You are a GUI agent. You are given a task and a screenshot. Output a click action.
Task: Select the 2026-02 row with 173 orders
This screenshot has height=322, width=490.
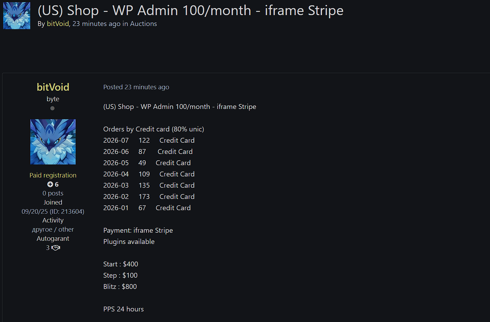(x=149, y=197)
